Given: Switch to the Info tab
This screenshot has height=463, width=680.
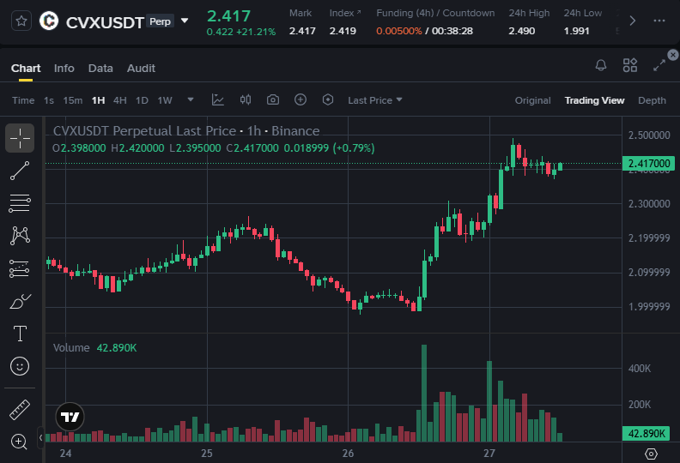Looking at the screenshot, I should pos(64,69).
